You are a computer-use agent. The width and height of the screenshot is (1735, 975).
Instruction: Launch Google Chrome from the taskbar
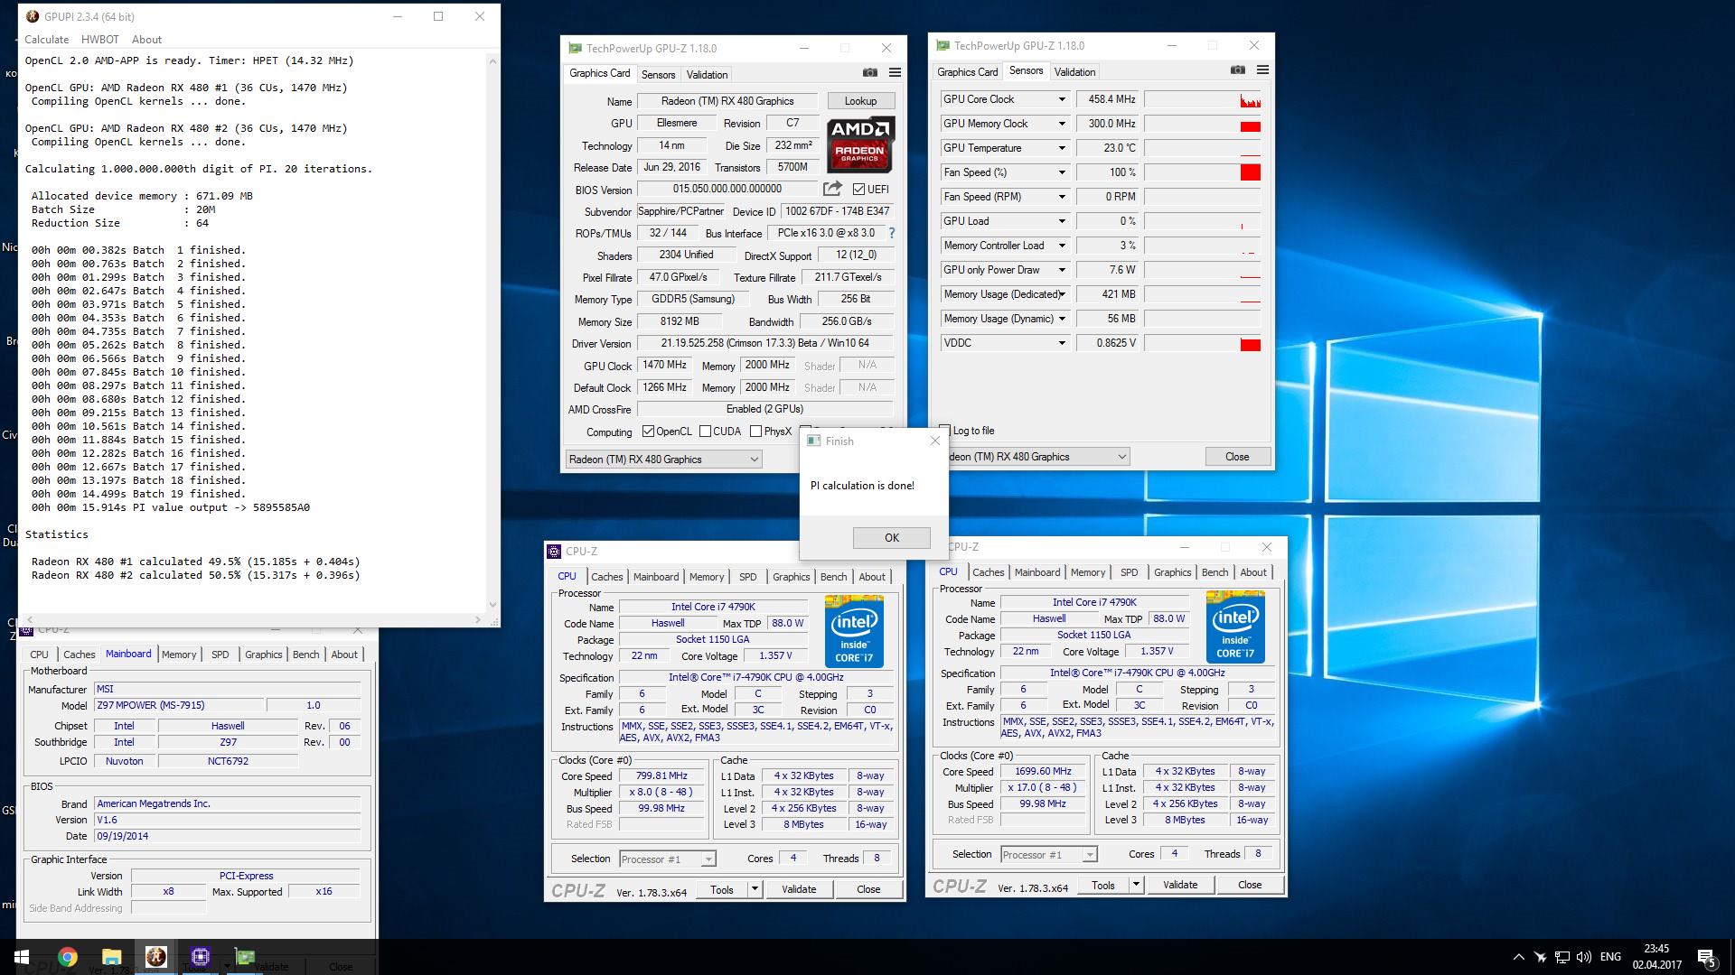(x=68, y=957)
